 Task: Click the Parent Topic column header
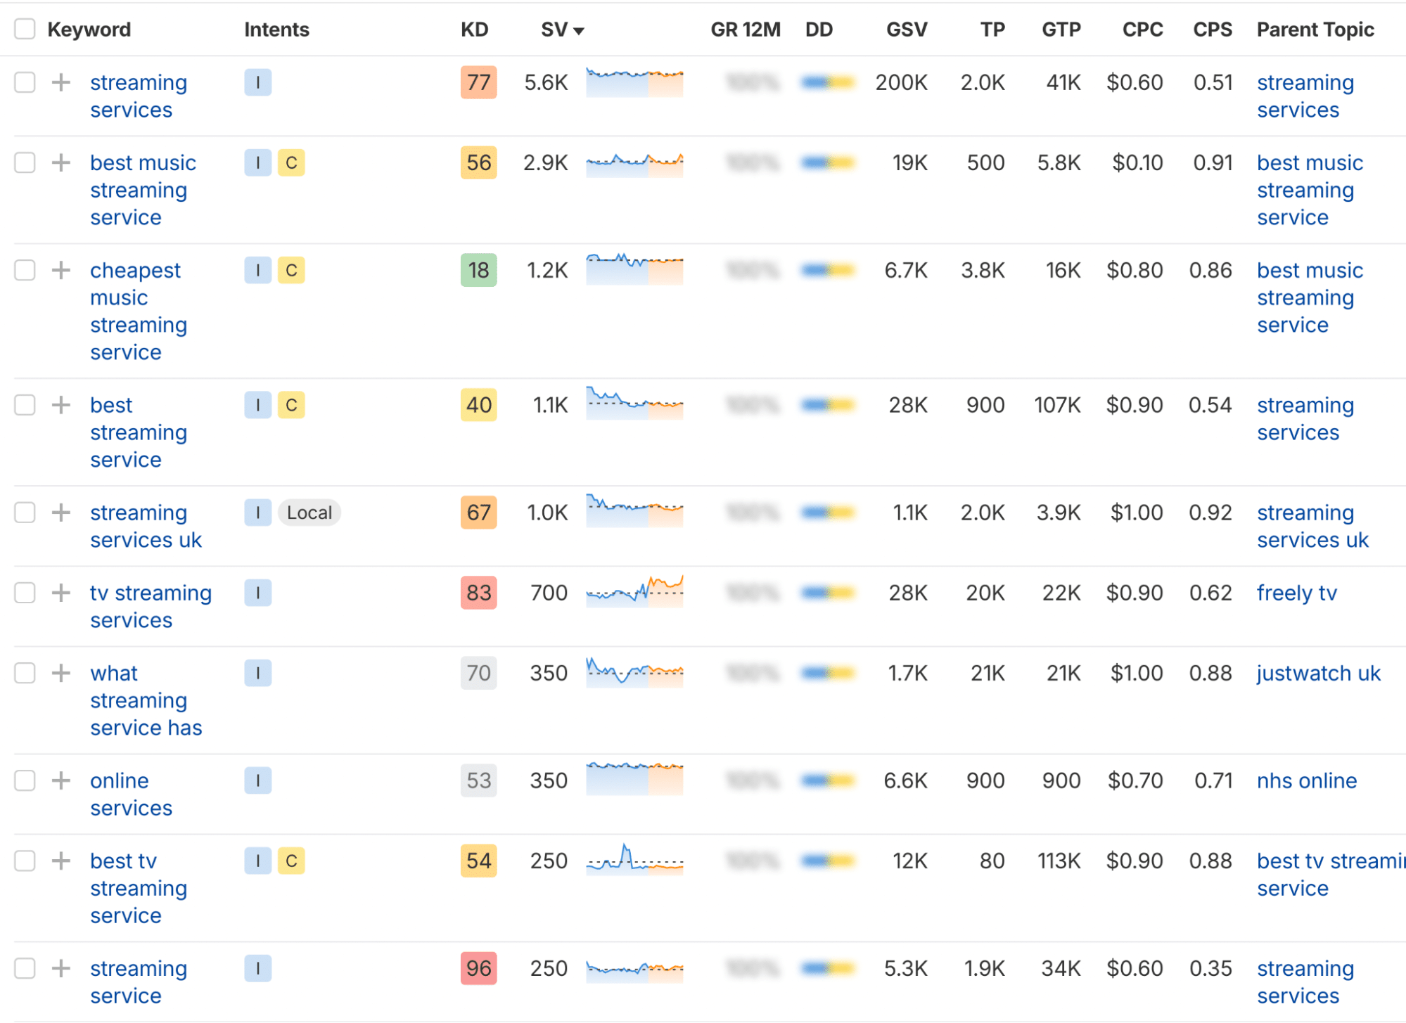pos(1315,30)
